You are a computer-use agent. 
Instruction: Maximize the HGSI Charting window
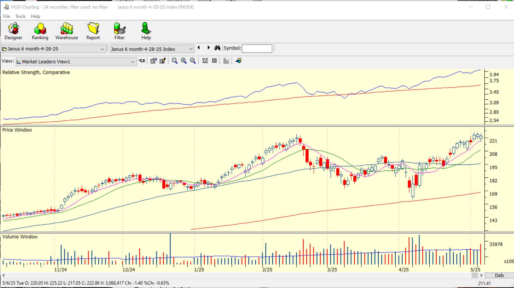pyautogui.click(x=488, y=7)
